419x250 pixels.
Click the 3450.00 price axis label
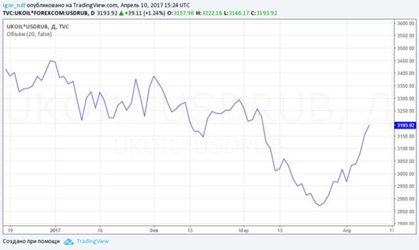tap(406, 61)
